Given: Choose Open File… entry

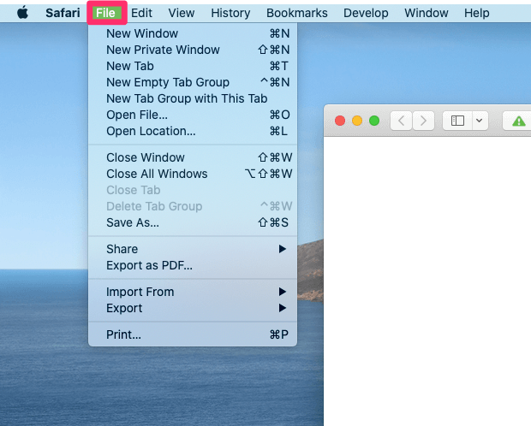Looking at the screenshot, I should pos(193,115).
